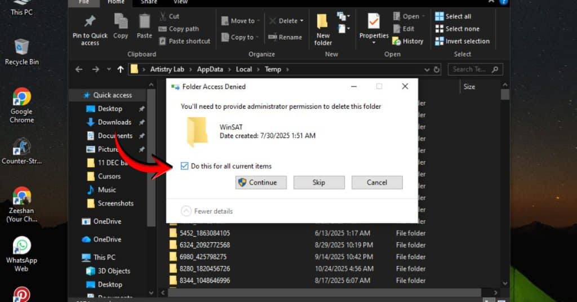The image size is (577, 302).
Task: Click the Paste icon in ribbon
Action: [144, 23]
